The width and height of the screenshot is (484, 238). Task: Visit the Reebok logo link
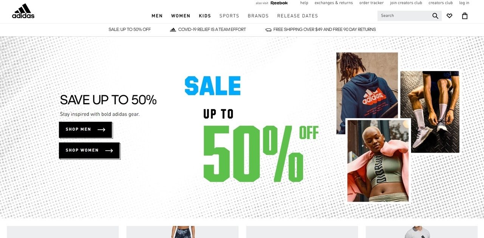[279, 3]
